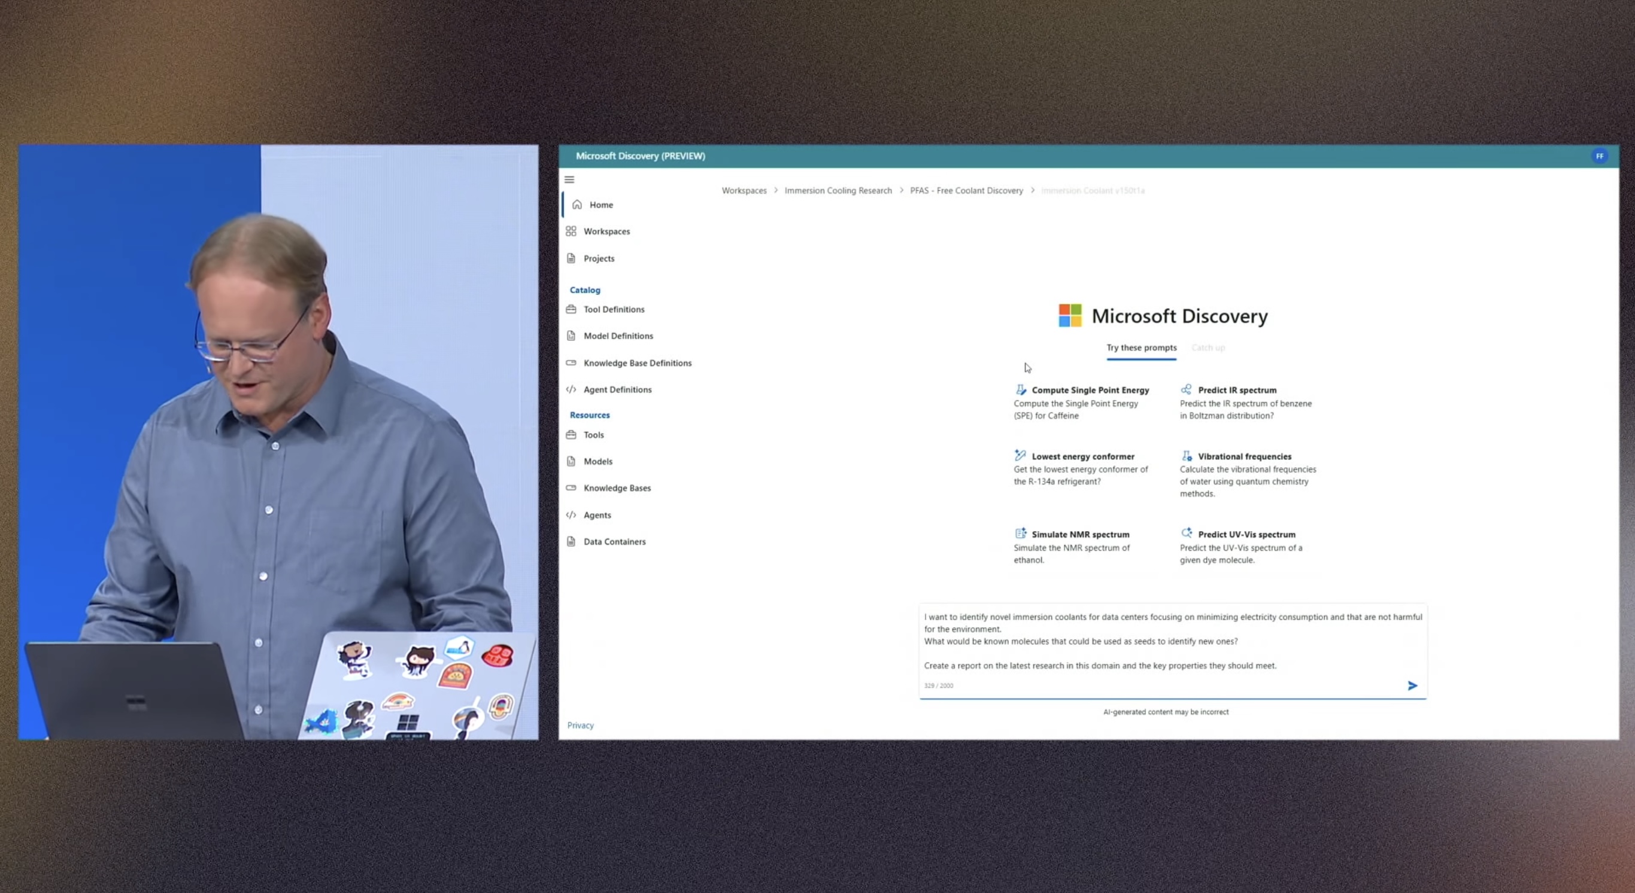This screenshot has height=893, width=1635.
Task: Open the hamburger navigation menu
Action: click(x=569, y=179)
